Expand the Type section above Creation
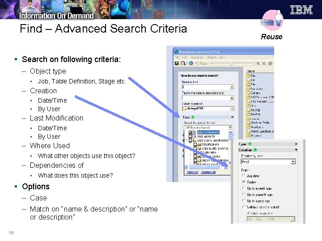This screenshot has width=322, height=241. [x=296, y=144]
